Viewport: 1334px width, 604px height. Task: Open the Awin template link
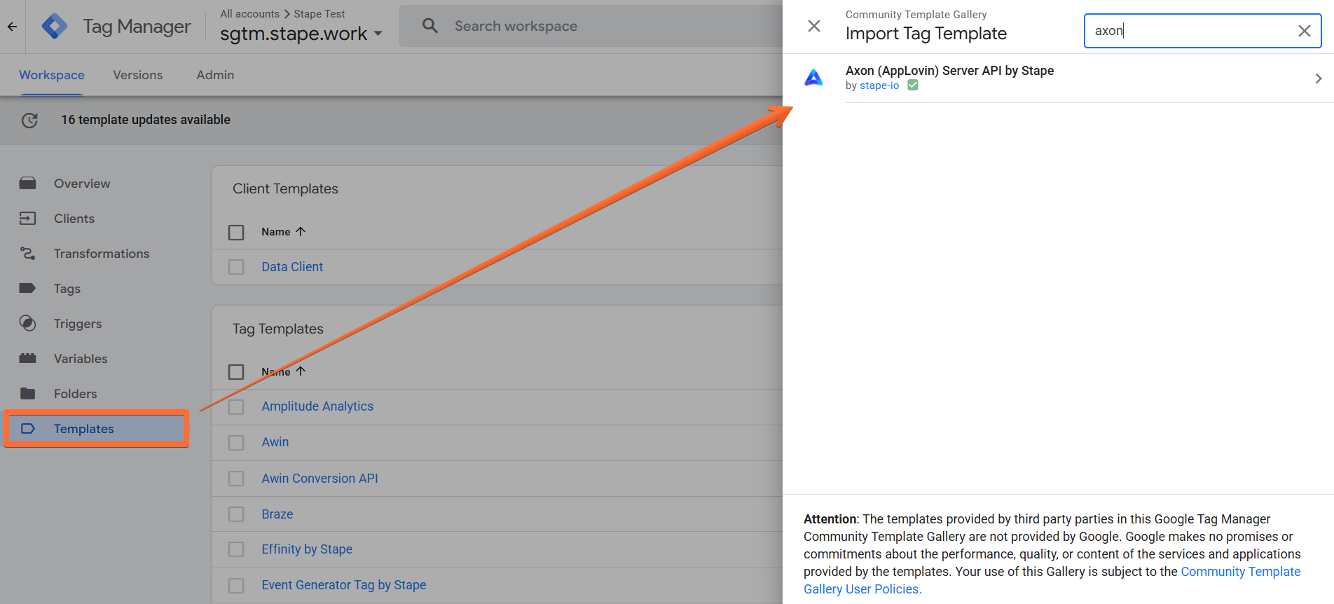point(275,442)
